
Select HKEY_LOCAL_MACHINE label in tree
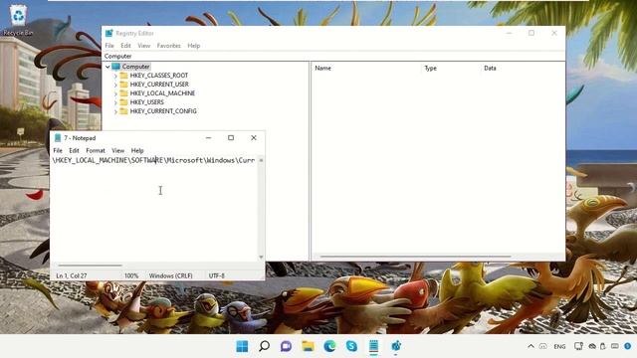(162, 93)
